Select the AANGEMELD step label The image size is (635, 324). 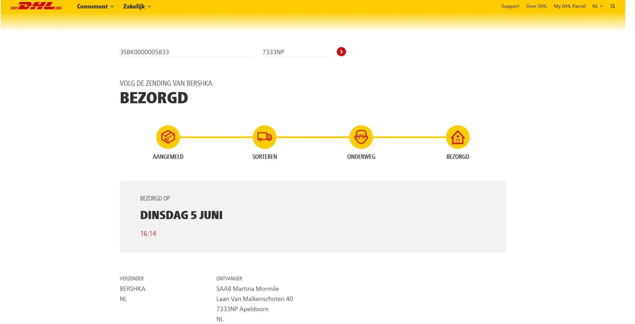168,157
